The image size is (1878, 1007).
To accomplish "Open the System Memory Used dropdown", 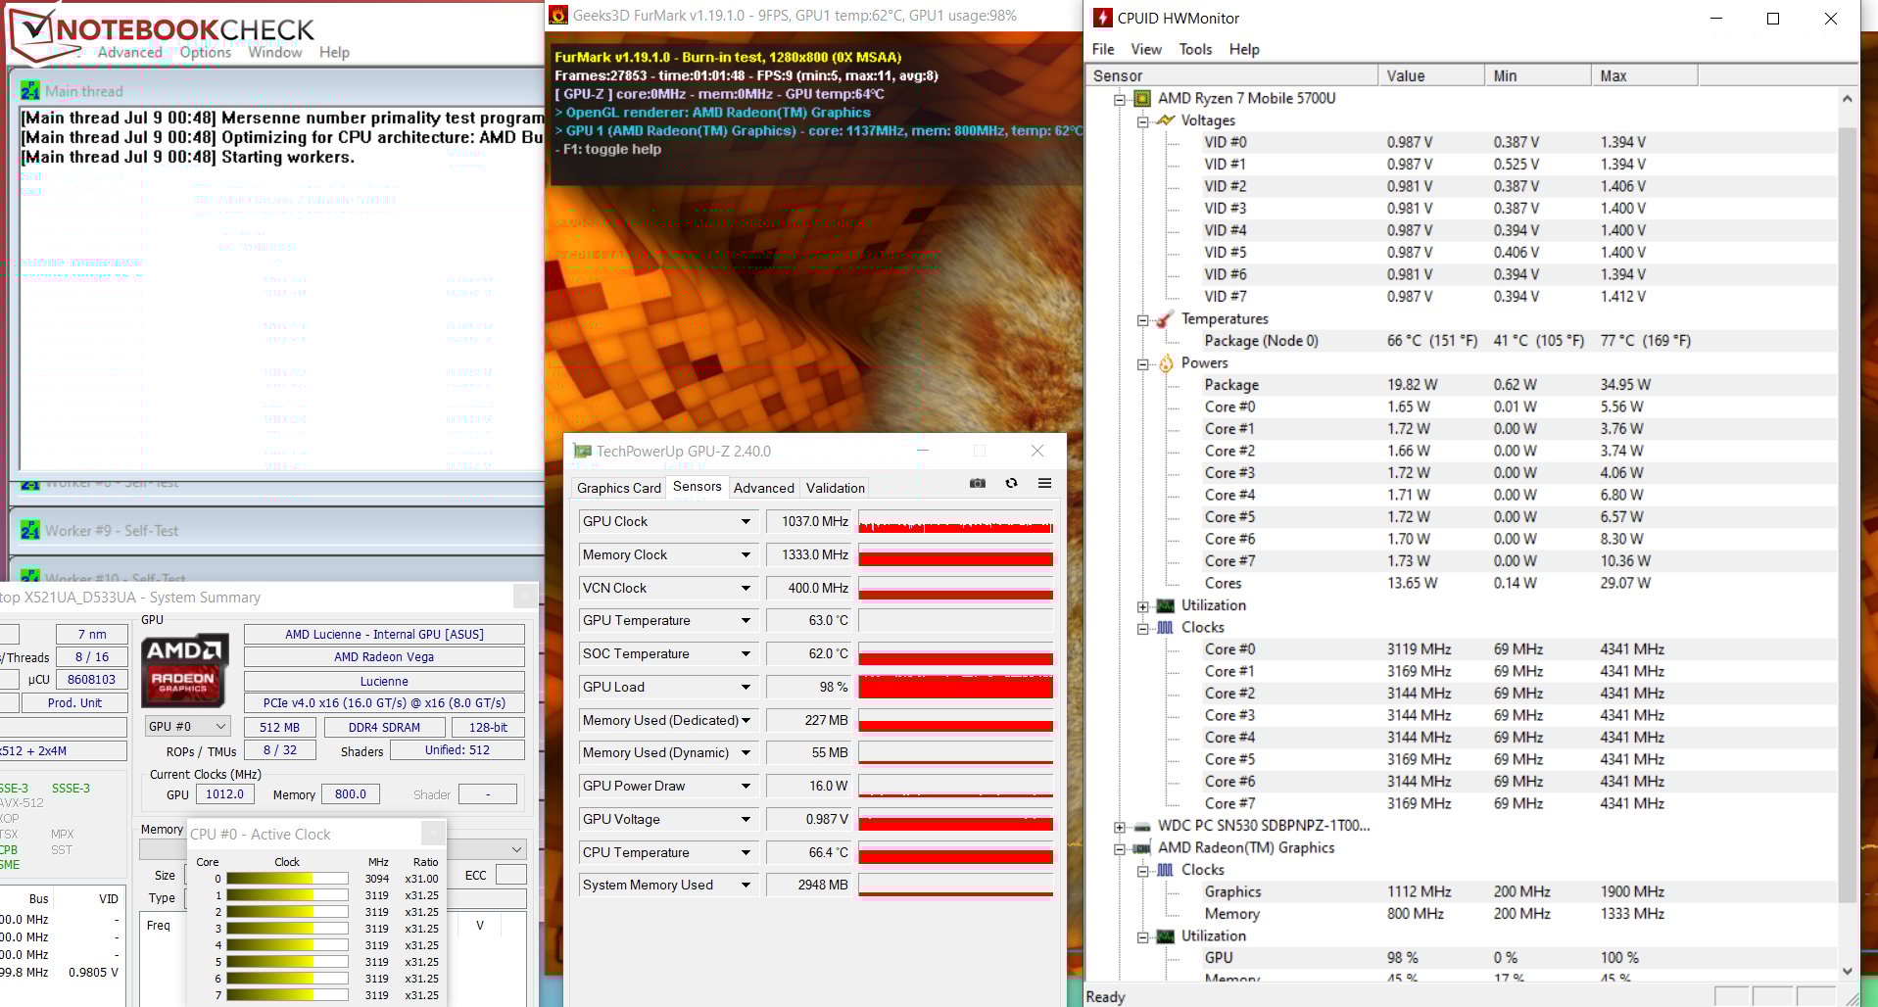I will pos(746,885).
